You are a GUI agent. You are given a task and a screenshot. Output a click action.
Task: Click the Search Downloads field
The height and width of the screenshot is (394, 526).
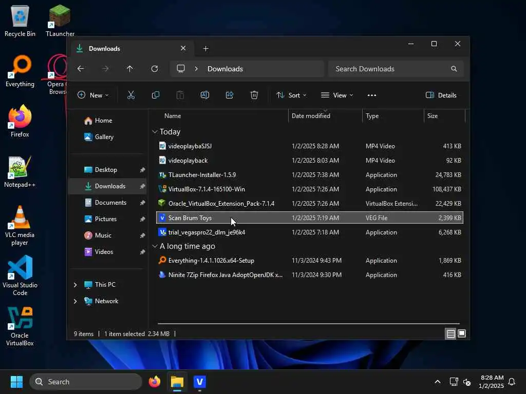[x=396, y=69]
